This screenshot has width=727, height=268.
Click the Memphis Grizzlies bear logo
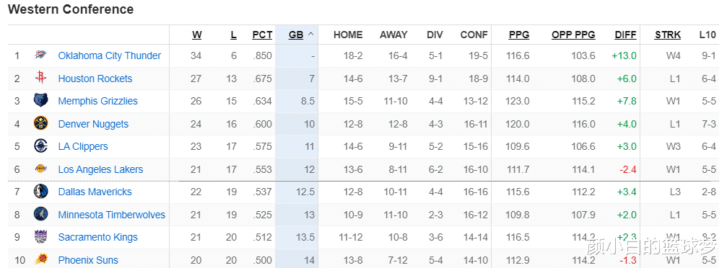(x=41, y=100)
